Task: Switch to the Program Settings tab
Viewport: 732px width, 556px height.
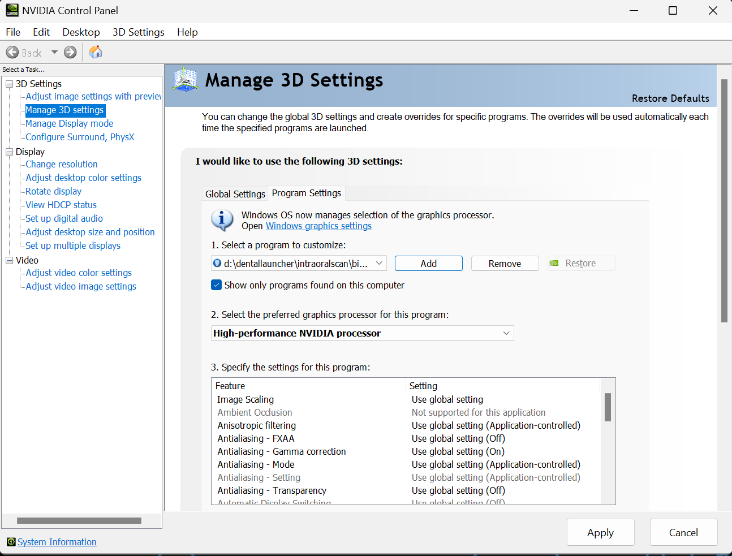Action: (x=307, y=193)
